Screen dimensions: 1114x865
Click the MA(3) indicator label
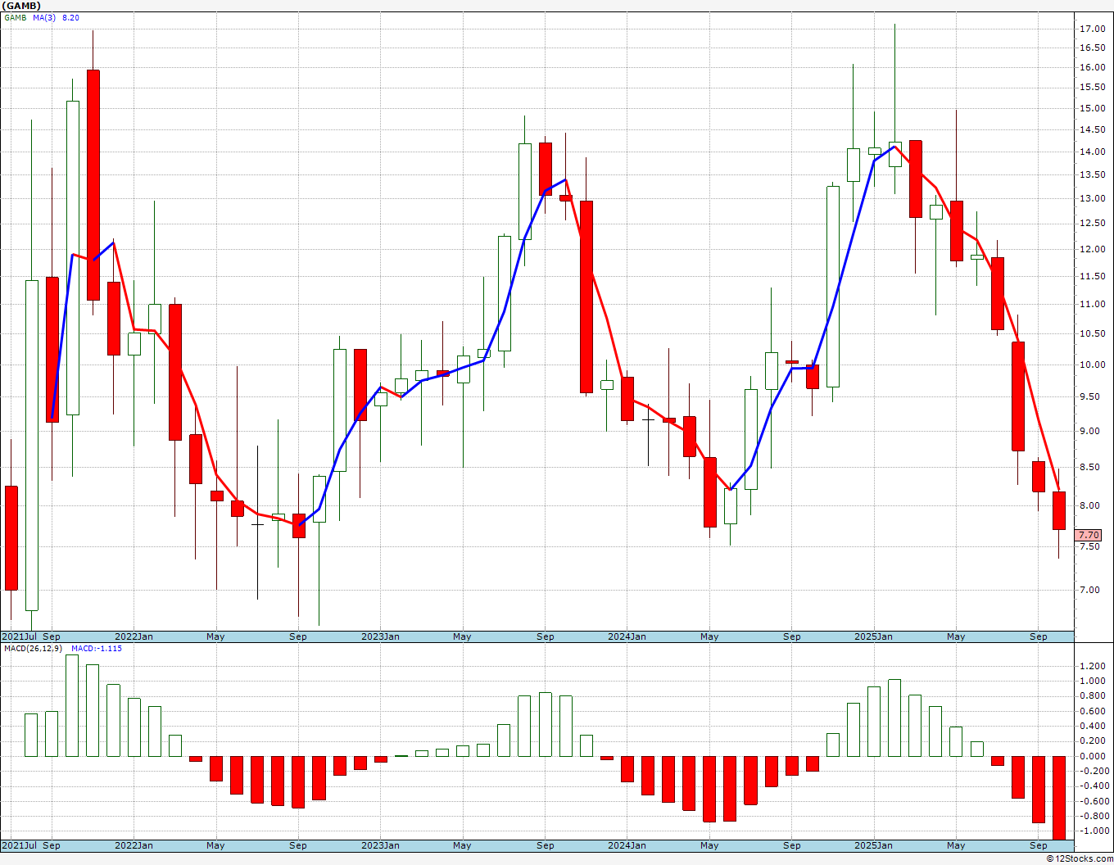pyautogui.click(x=44, y=17)
